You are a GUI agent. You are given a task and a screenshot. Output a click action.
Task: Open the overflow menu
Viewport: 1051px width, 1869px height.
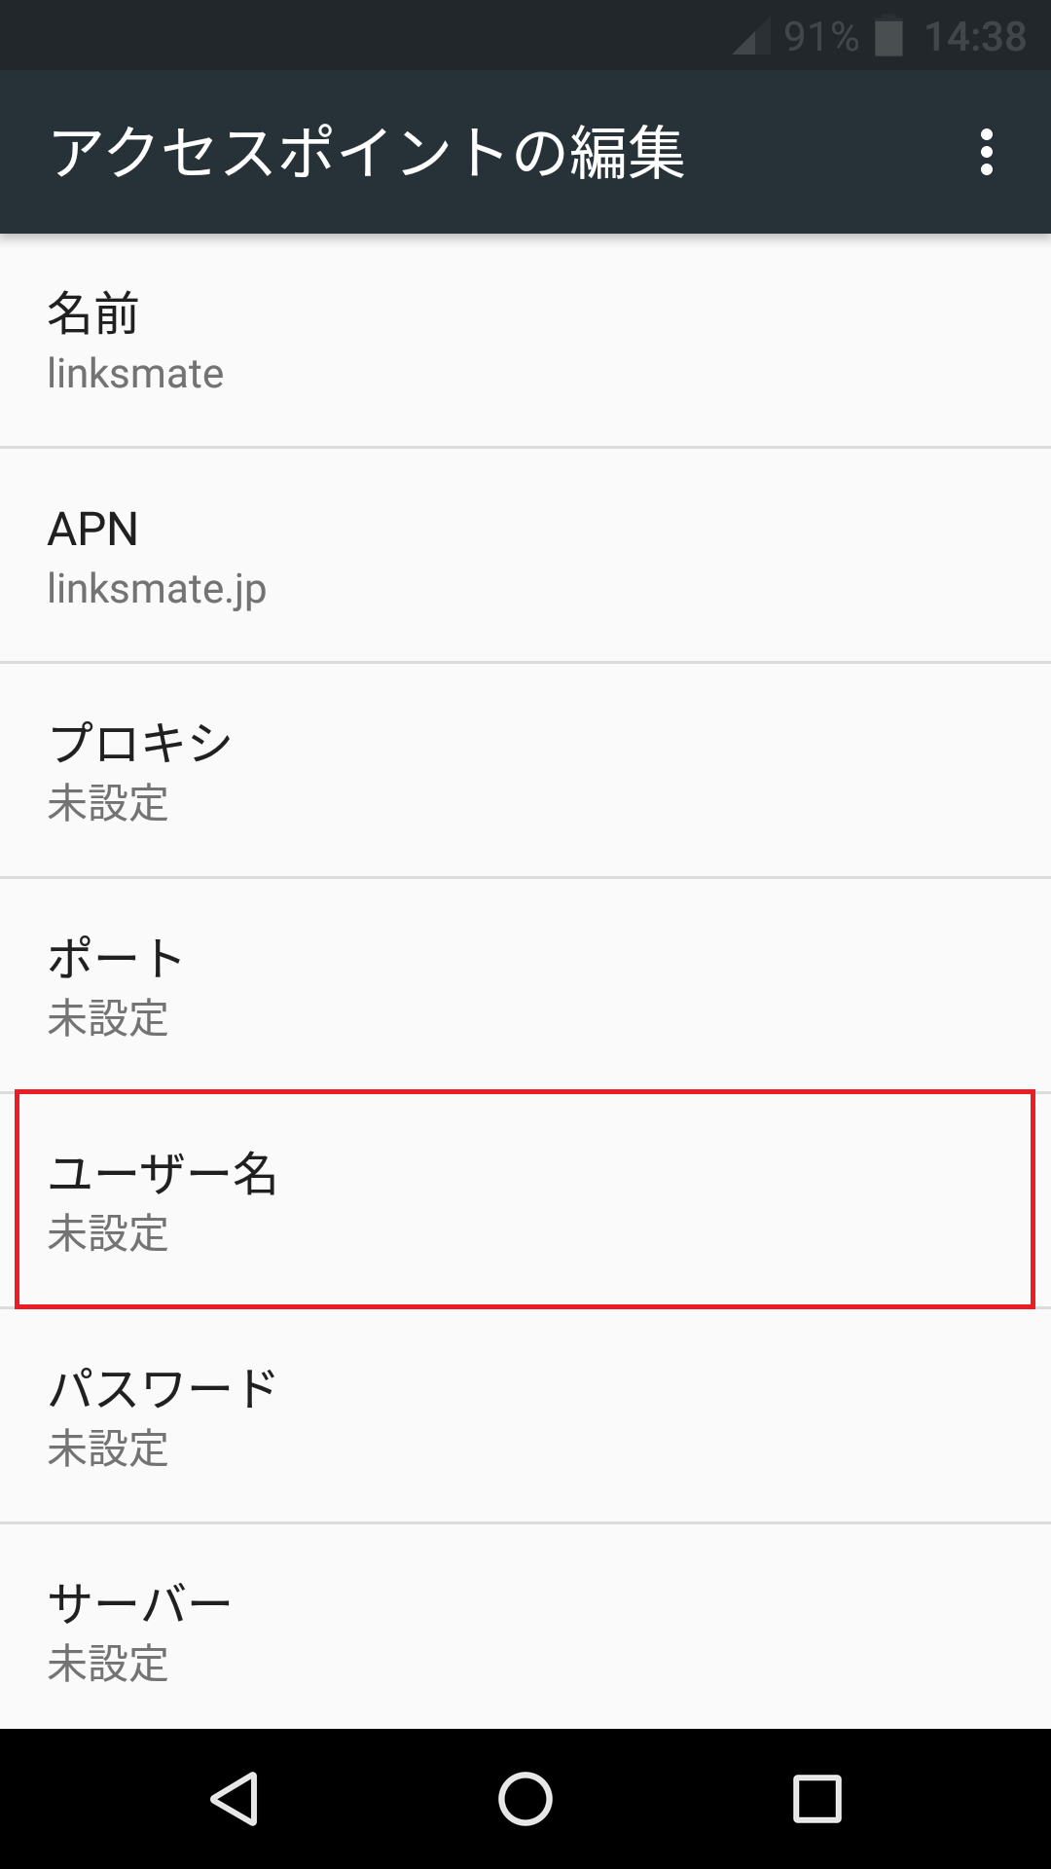(989, 151)
